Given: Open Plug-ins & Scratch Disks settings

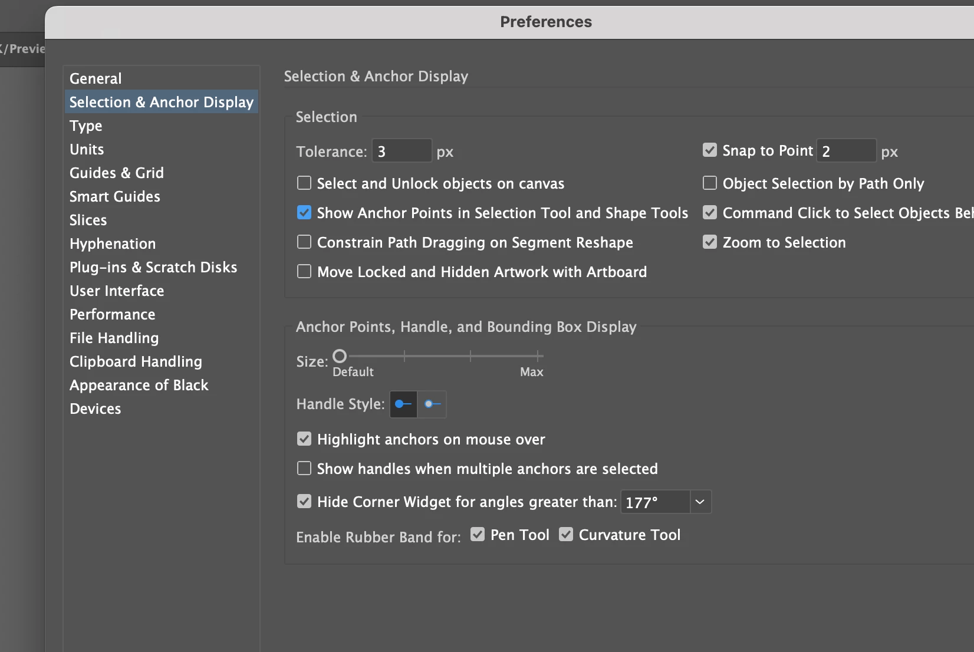Looking at the screenshot, I should pos(153,267).
